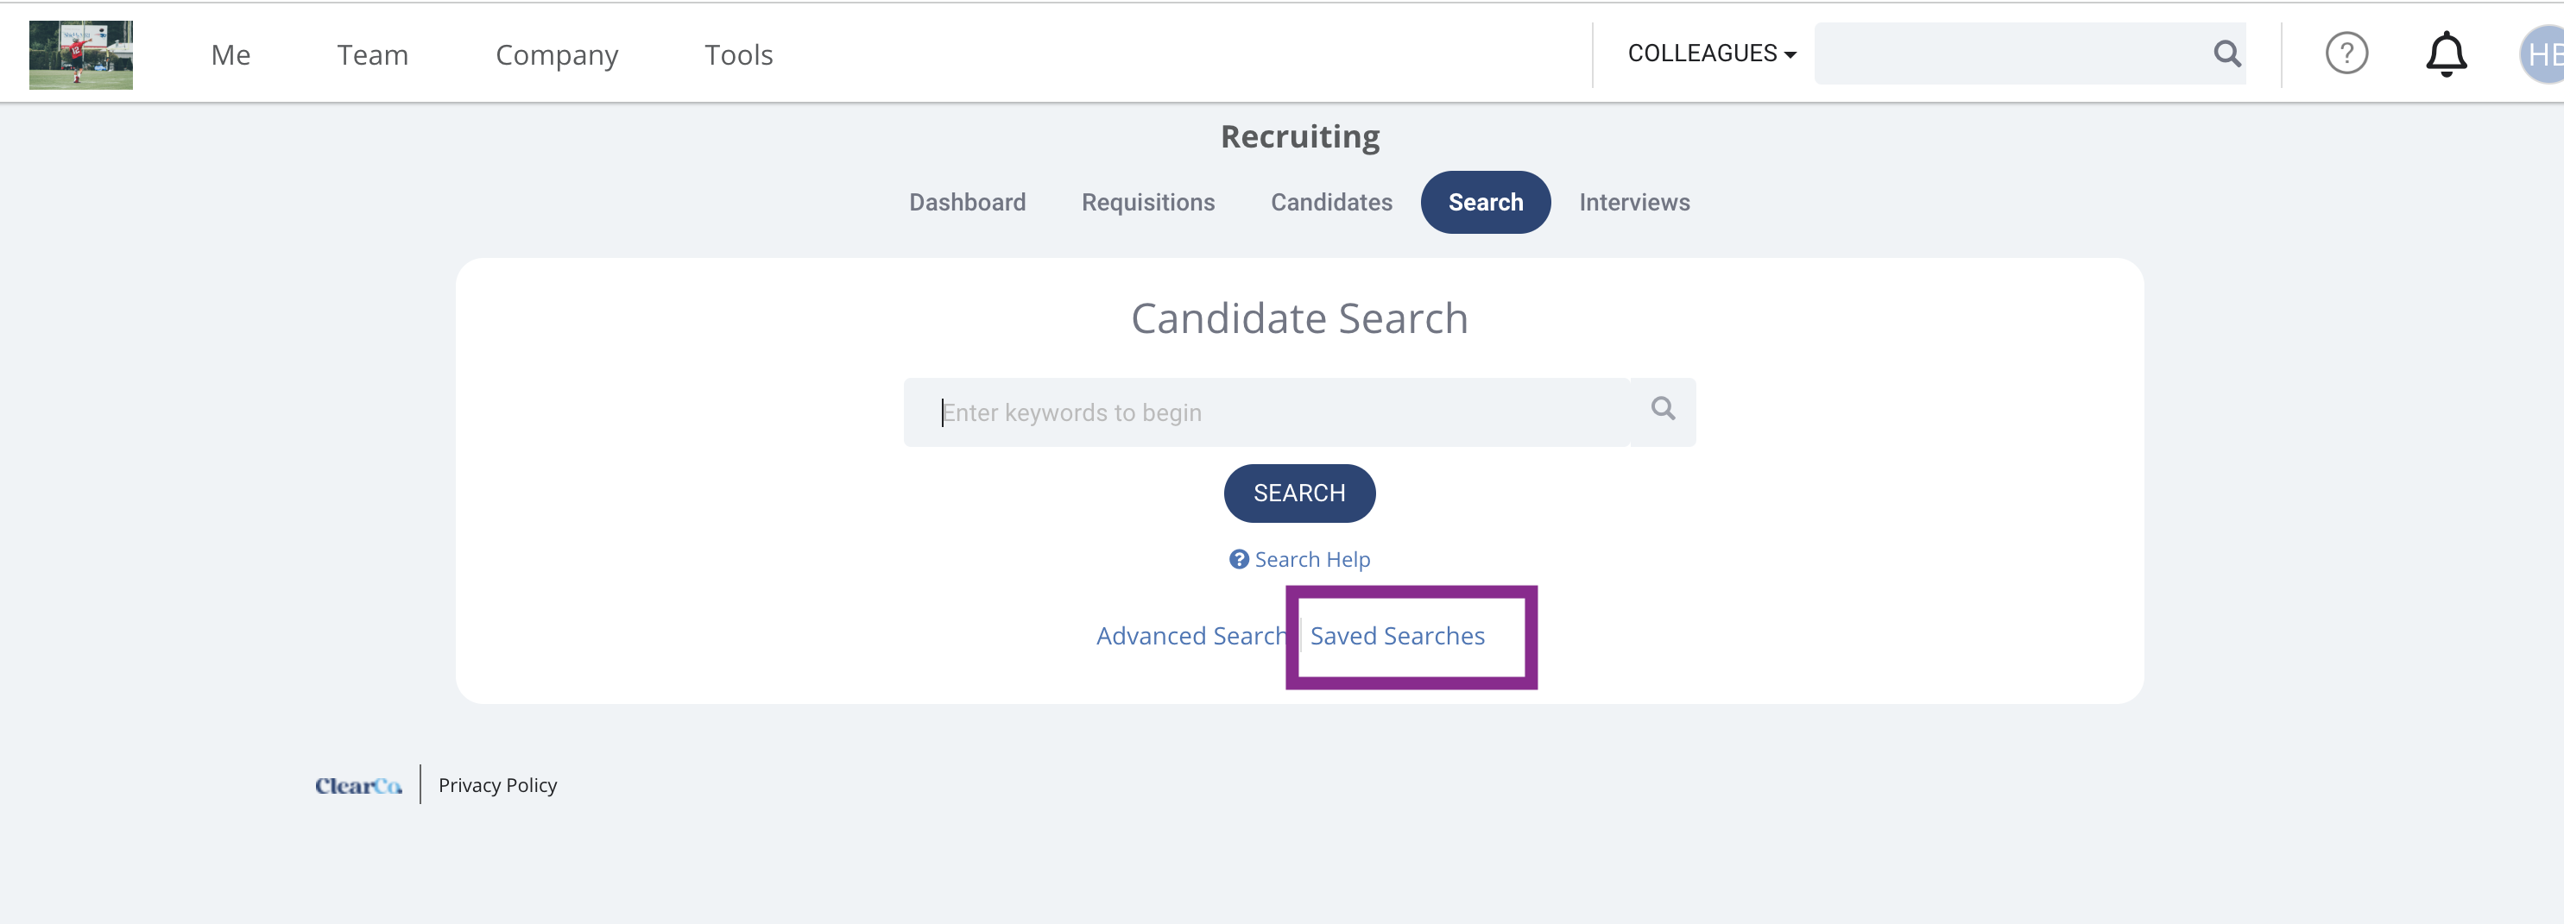Click the keywords search input field
Screen dimensions: 2564x924
click(x=1266, y=412)
